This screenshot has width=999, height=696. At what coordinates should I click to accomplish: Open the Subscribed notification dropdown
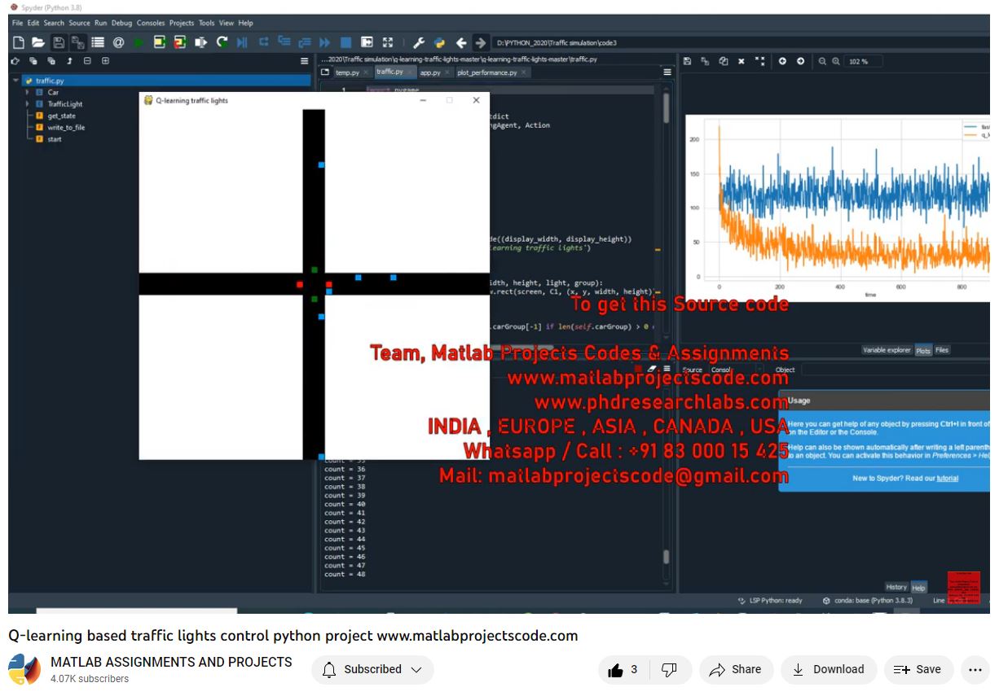[372, 670]
